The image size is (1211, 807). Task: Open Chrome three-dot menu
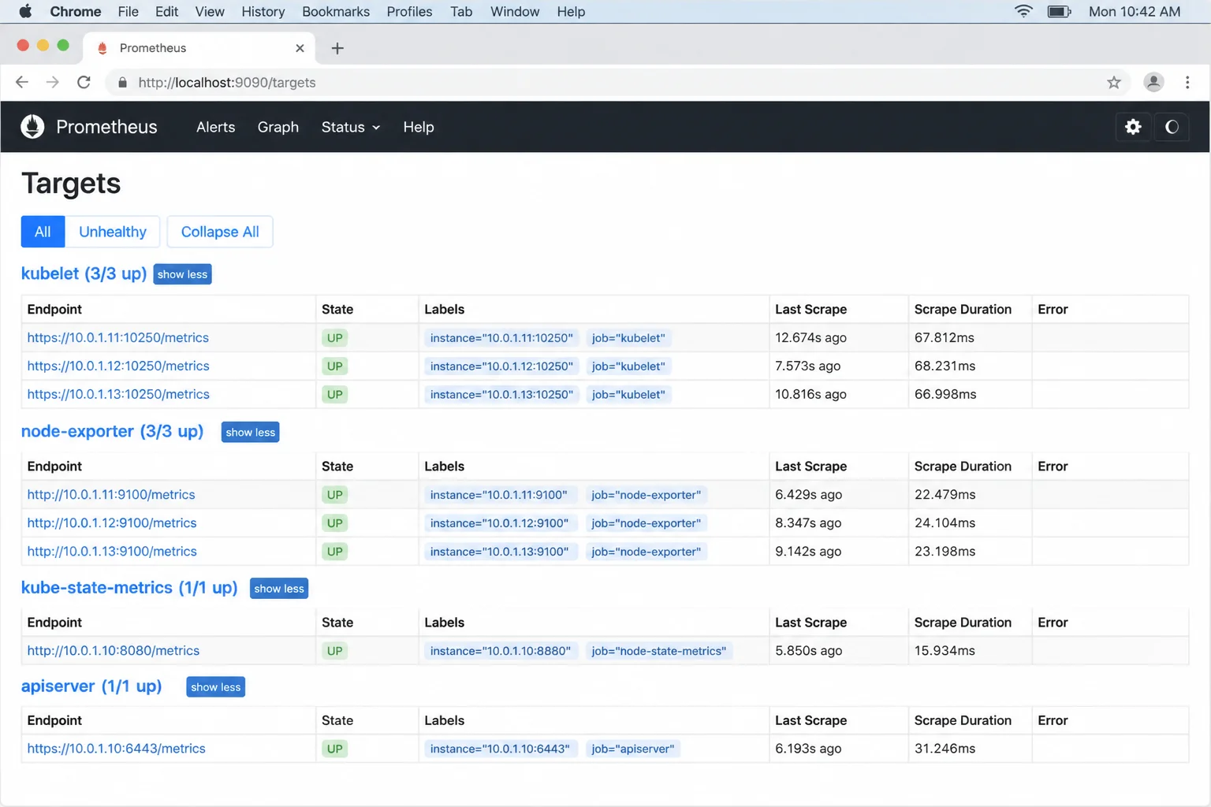[x=1187, y=82]
